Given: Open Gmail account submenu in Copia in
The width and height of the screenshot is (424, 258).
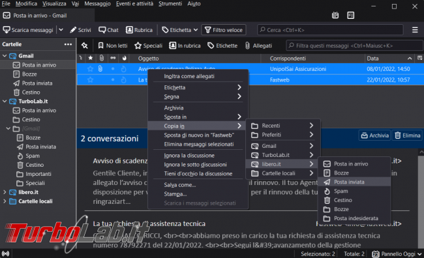Looking at the screenshot, I should tap(283, 146).
